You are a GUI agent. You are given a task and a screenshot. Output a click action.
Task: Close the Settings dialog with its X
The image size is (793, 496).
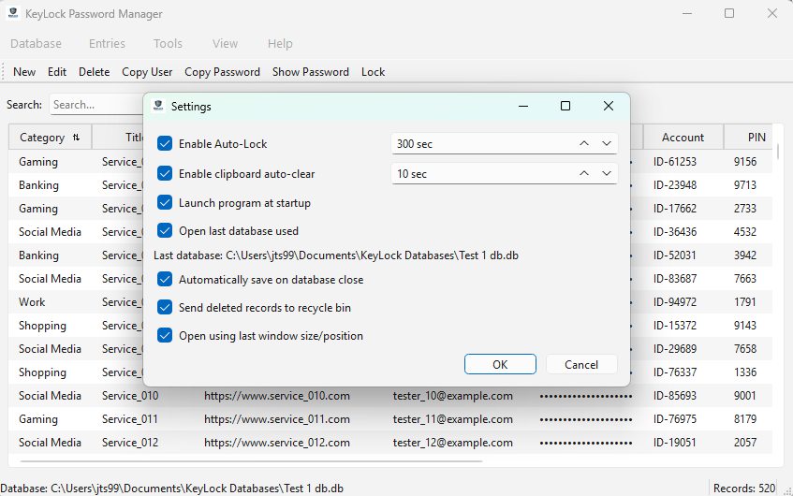pos(609,107)
